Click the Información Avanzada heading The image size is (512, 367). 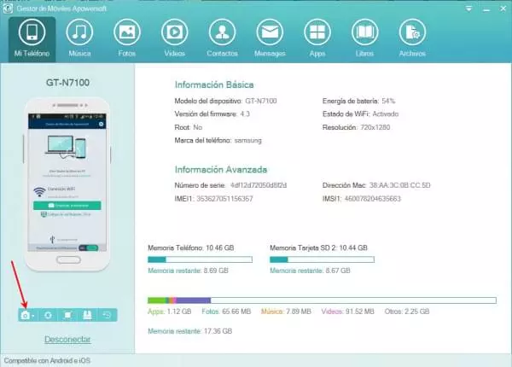pos(221,170)
